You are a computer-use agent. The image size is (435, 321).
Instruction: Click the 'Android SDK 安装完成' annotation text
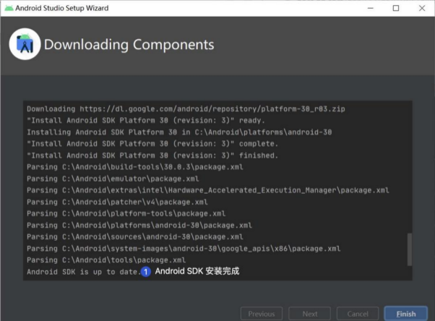pos(197,272)
